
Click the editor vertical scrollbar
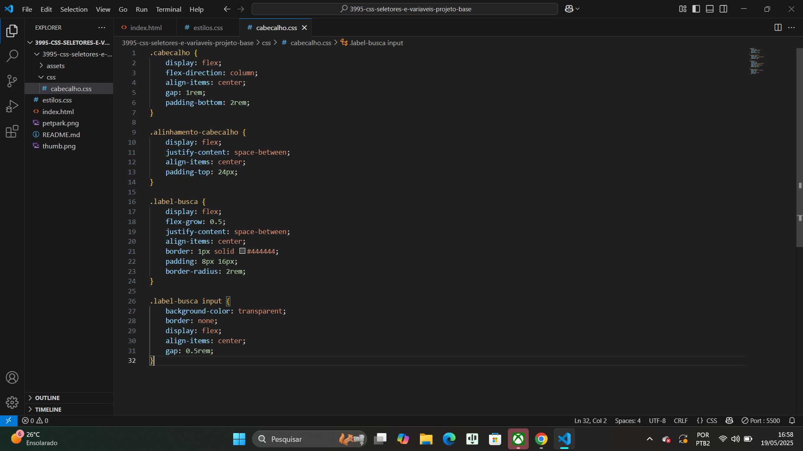tap(799, 147)
